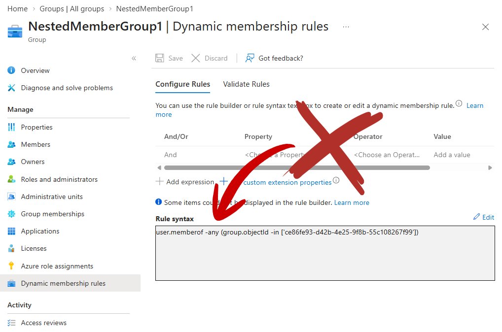The image size is (502, 332).
Task: Open the Choose an Operator dropdown
Action: 387,155
